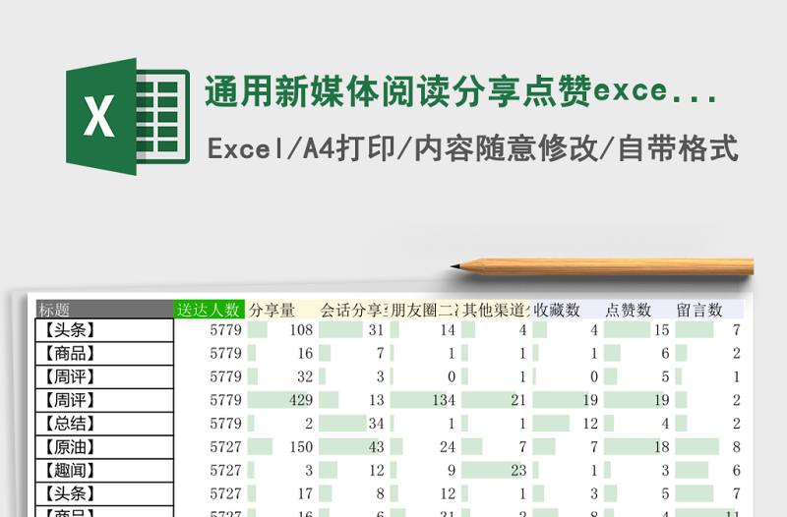Click the subtitle Excel/A4打印 text line
The width and height of the screenshot is (787, 517).
pyautogui.click(x=472, y=148)
